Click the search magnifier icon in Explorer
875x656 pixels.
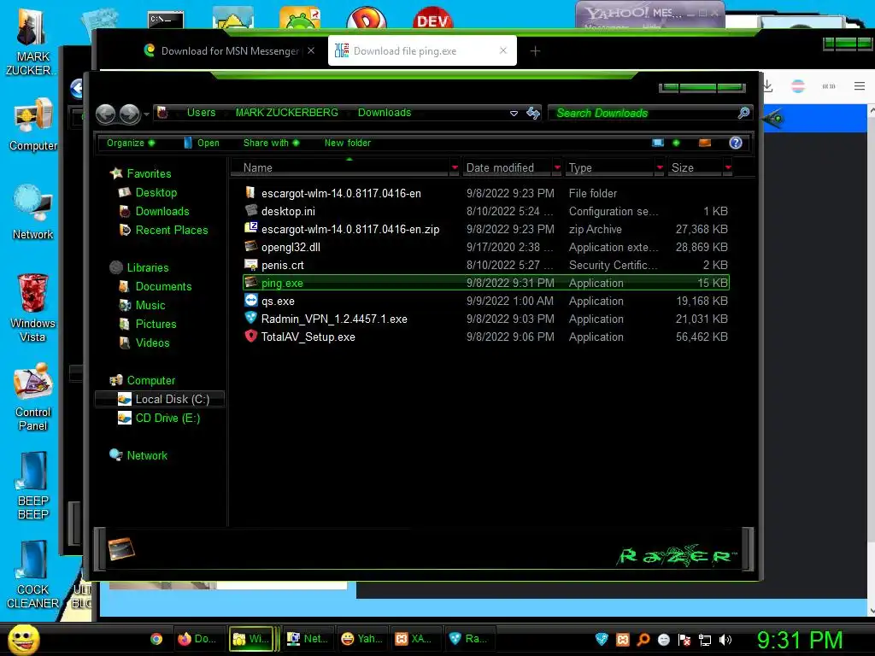(743, 114)
